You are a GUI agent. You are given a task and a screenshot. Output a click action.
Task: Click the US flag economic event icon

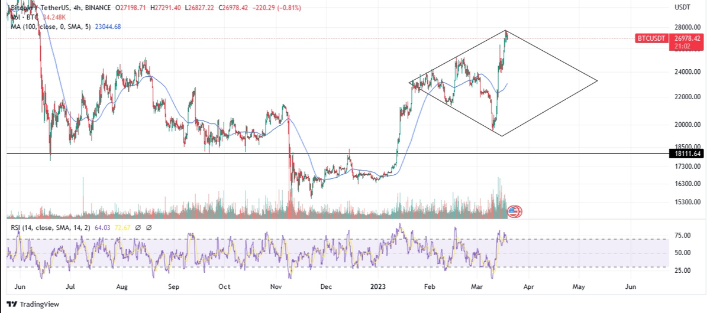[515, 211]
